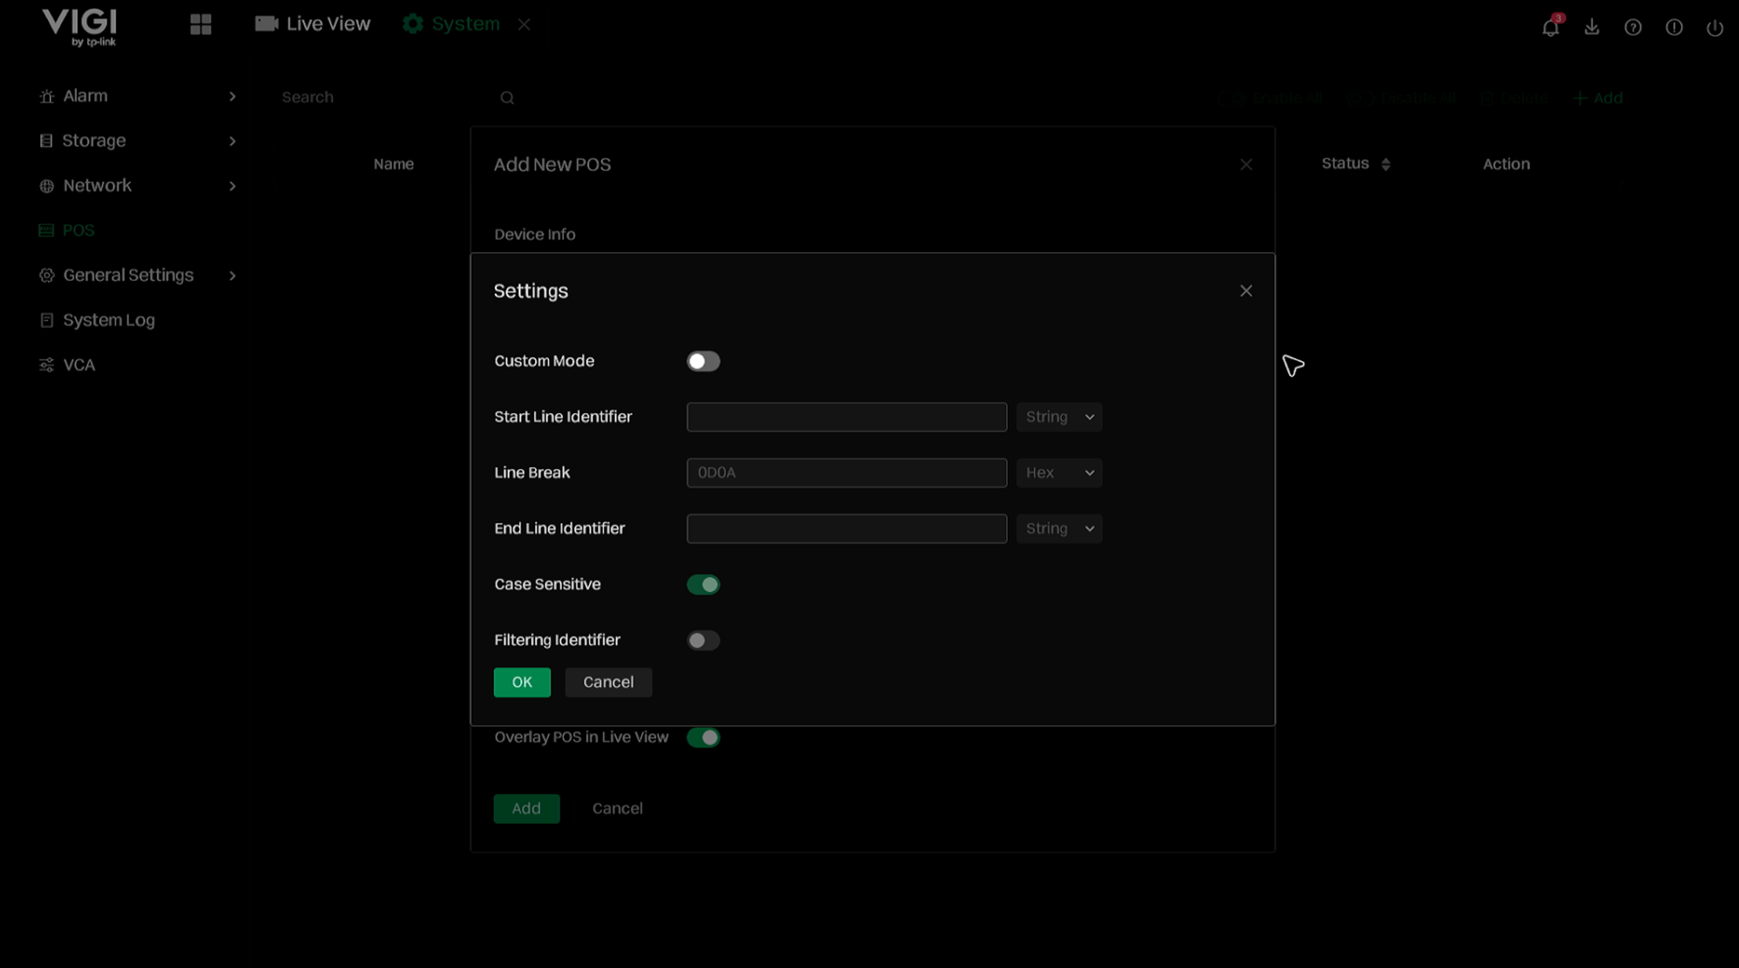Toggle Custom Mode switch
Screen dimensions: 1739x968
703,361
